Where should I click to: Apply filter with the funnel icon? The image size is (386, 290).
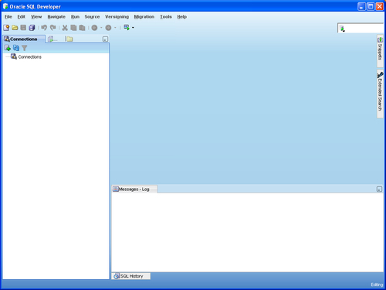pyautogui.click(x=25, y=48)
